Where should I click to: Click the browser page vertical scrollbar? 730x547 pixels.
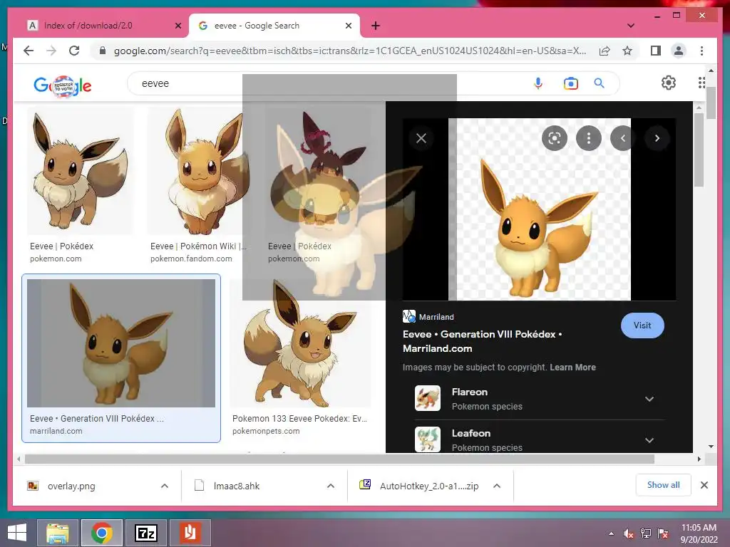pos(711,103)
